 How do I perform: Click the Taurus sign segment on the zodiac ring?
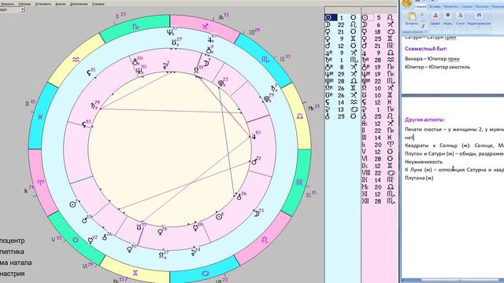coord(76,240)
